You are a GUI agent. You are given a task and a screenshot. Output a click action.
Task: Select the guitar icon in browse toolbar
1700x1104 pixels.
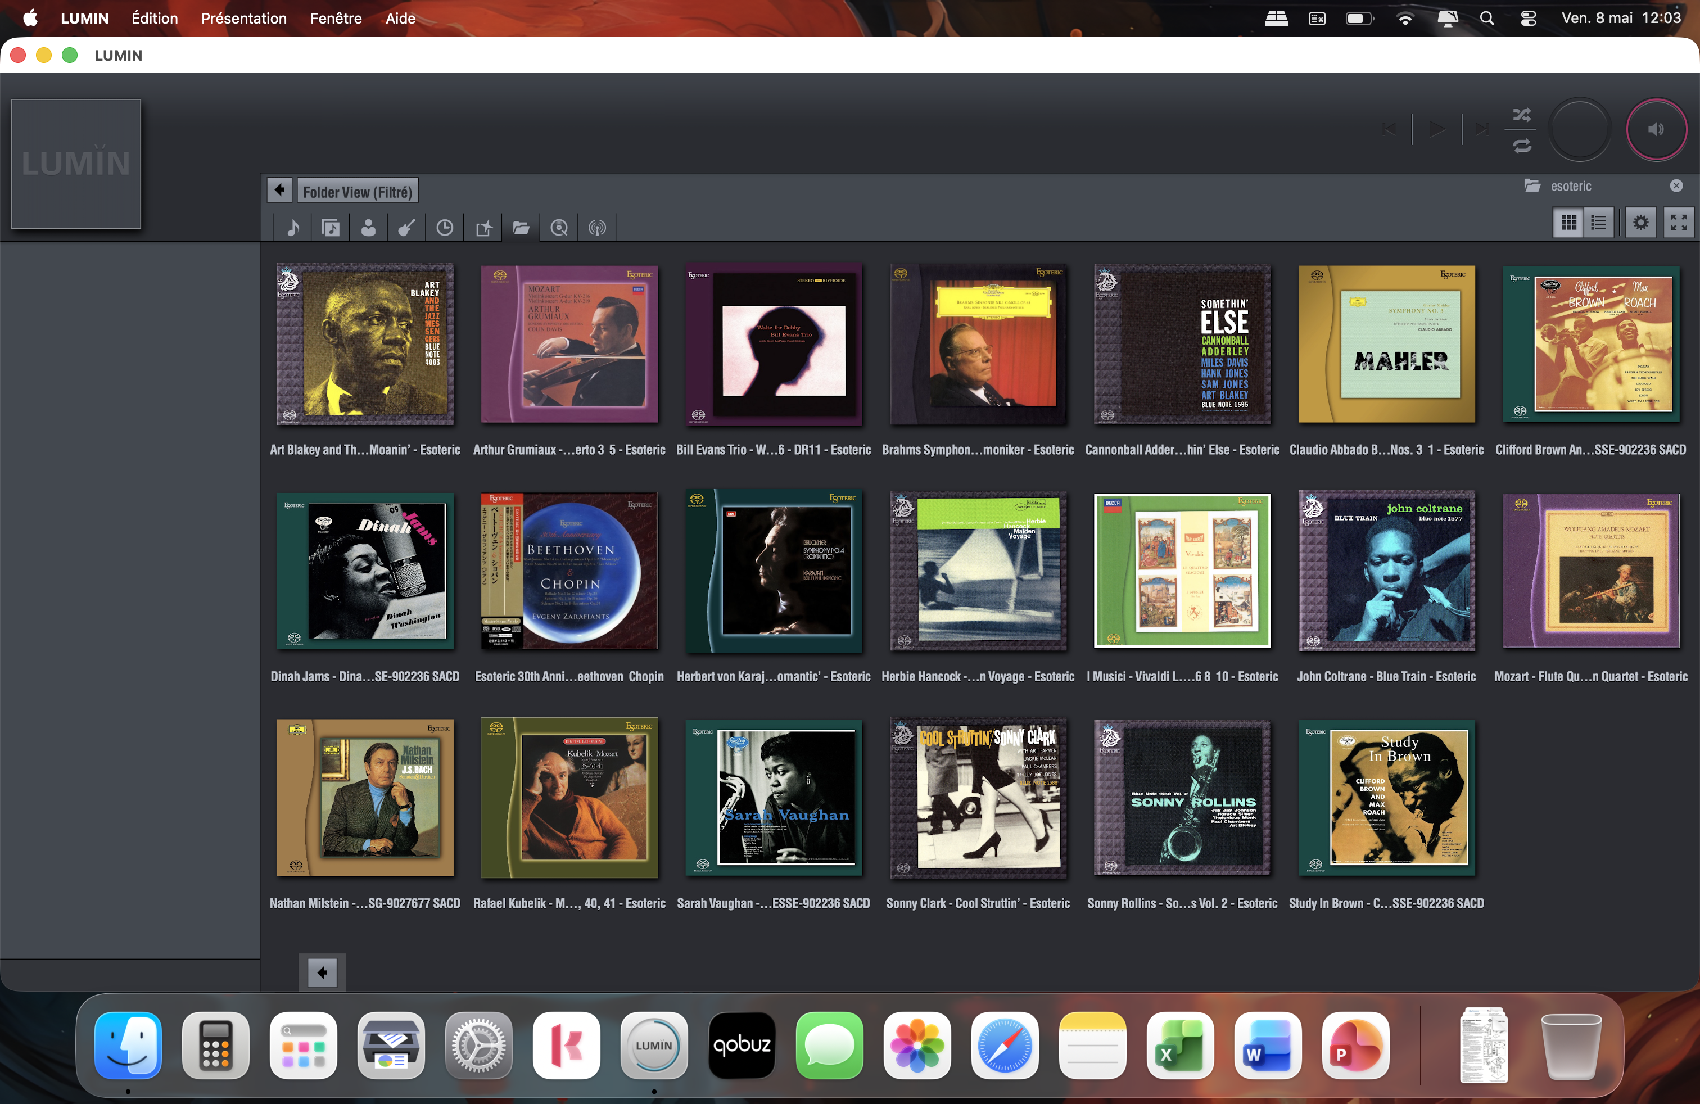click(406, 228)
